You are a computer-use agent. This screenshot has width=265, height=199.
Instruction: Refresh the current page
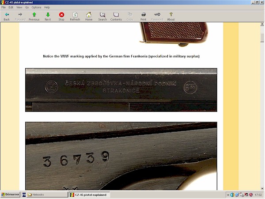tap(75, 17)
